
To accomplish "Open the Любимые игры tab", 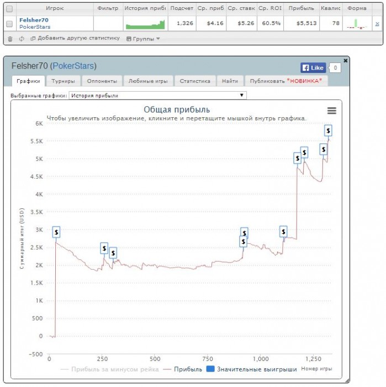I will [x=148, y=81].
